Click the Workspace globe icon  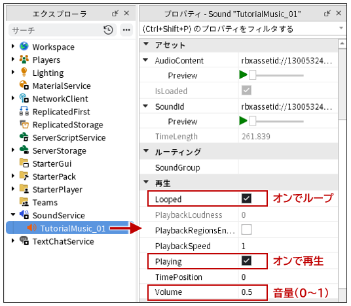pyautogui.click(x=24, y=46)
